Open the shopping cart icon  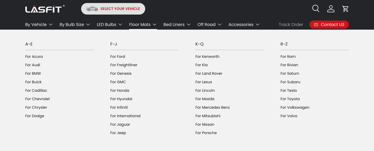pos(345,9)
